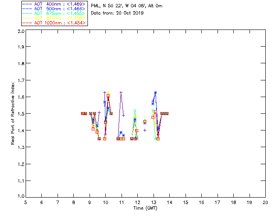Click the first red square marker near 8.5 GMT

point(83,113)
